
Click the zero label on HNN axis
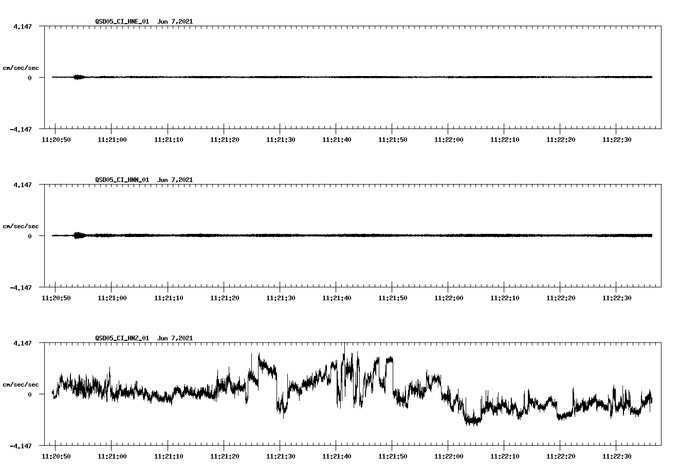(x=30, y=236)
